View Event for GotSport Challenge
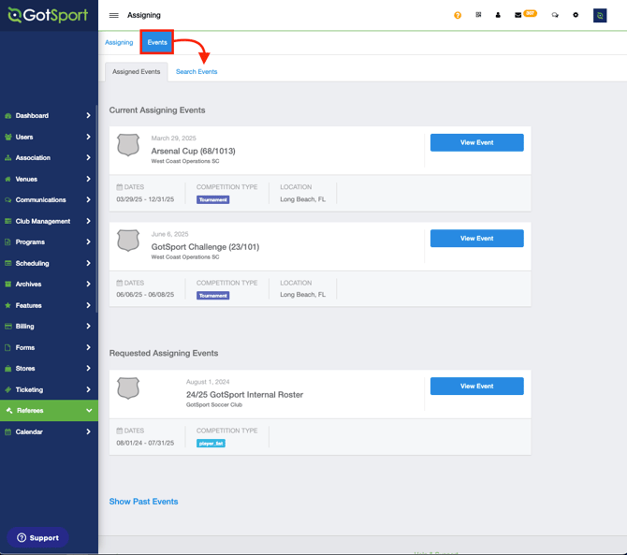Viewport: 627px width, 555px height. click(x=476, y=239)
